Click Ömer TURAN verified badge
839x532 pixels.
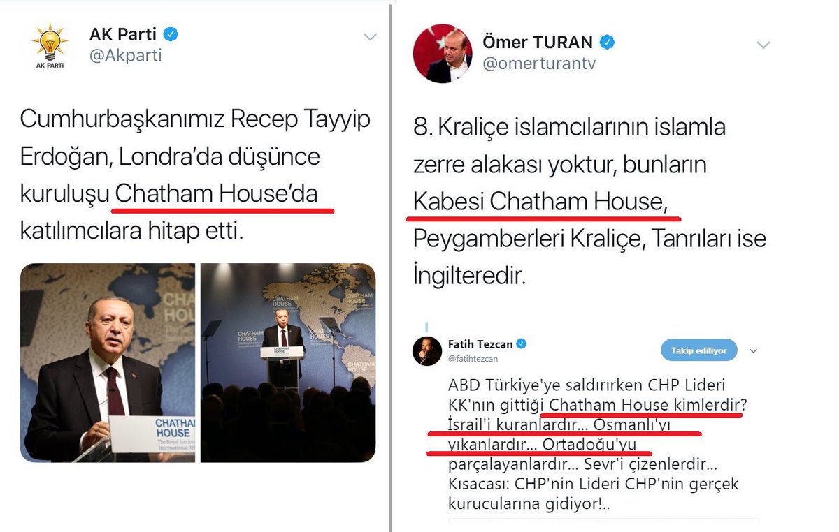(607, 42)
